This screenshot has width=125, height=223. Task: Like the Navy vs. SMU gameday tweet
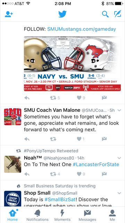[x=79, y=98]
